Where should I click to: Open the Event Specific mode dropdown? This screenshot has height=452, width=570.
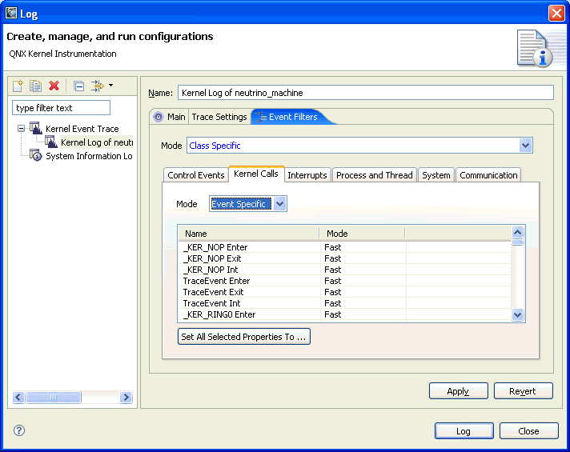click(279, 204)
